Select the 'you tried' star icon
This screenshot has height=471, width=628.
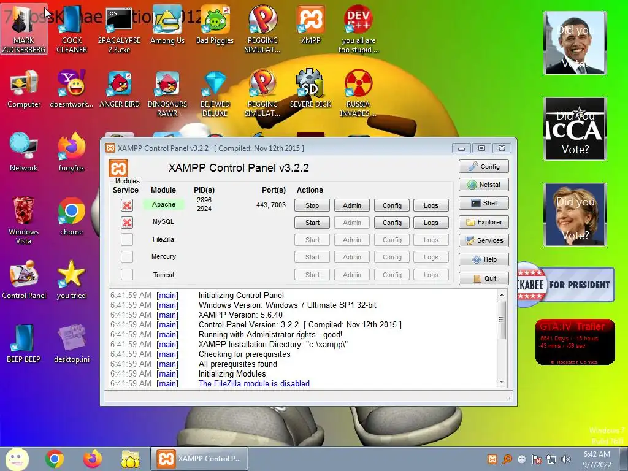point(71,280)
